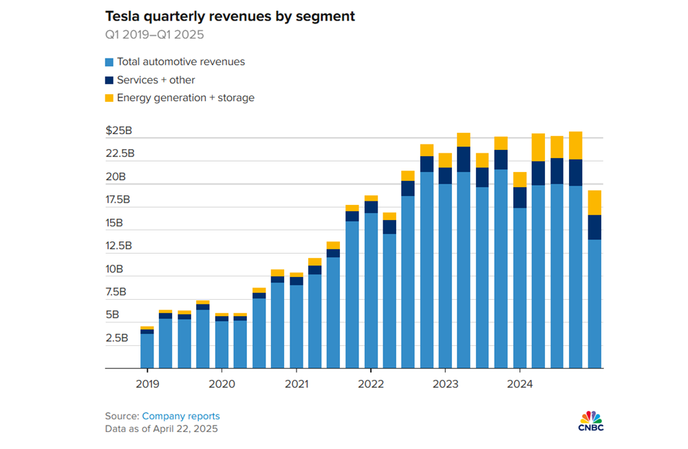The height and width of the screenshot is (449, 688).
Task: Click yellow energy segment of the rightmost bar
Action: point(594,203)
